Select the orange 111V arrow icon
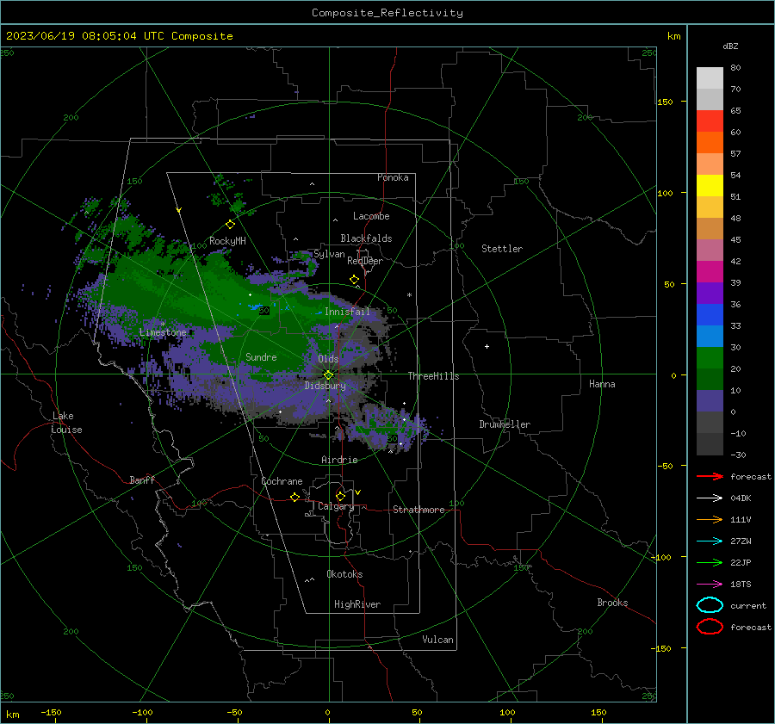 pos(710,519)
